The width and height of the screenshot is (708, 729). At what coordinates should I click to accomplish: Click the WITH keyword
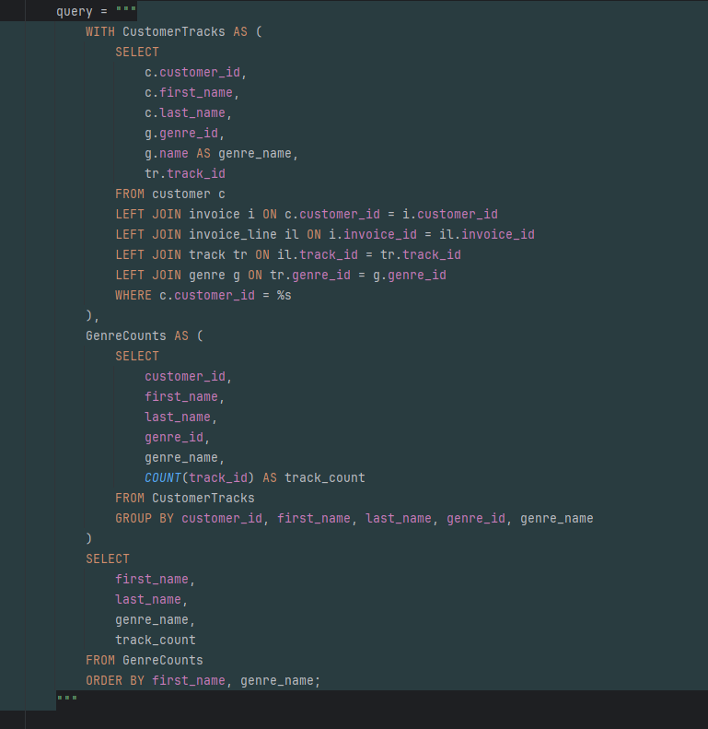[x=100, y=31]
